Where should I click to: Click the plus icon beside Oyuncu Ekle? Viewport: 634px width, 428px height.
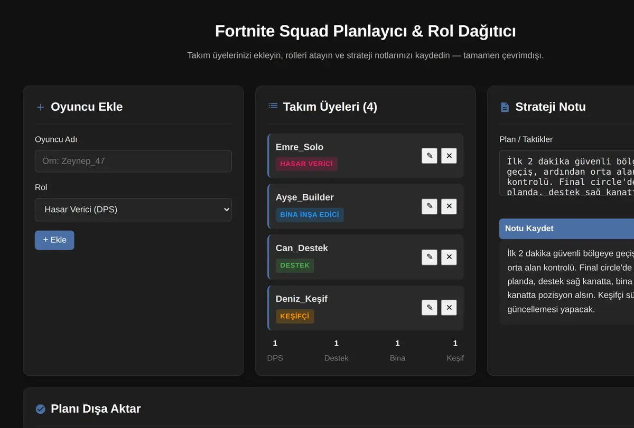[40, 107]
